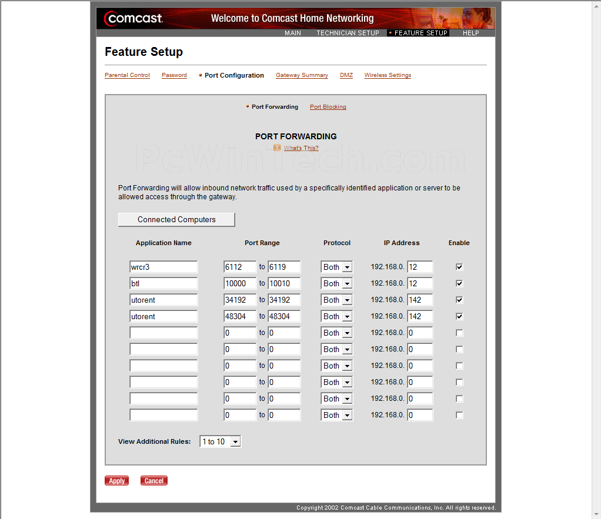Click the IP address field for wrcr3
The width and height of the screenshot is (601, 519).
click(x=420, y=267)
